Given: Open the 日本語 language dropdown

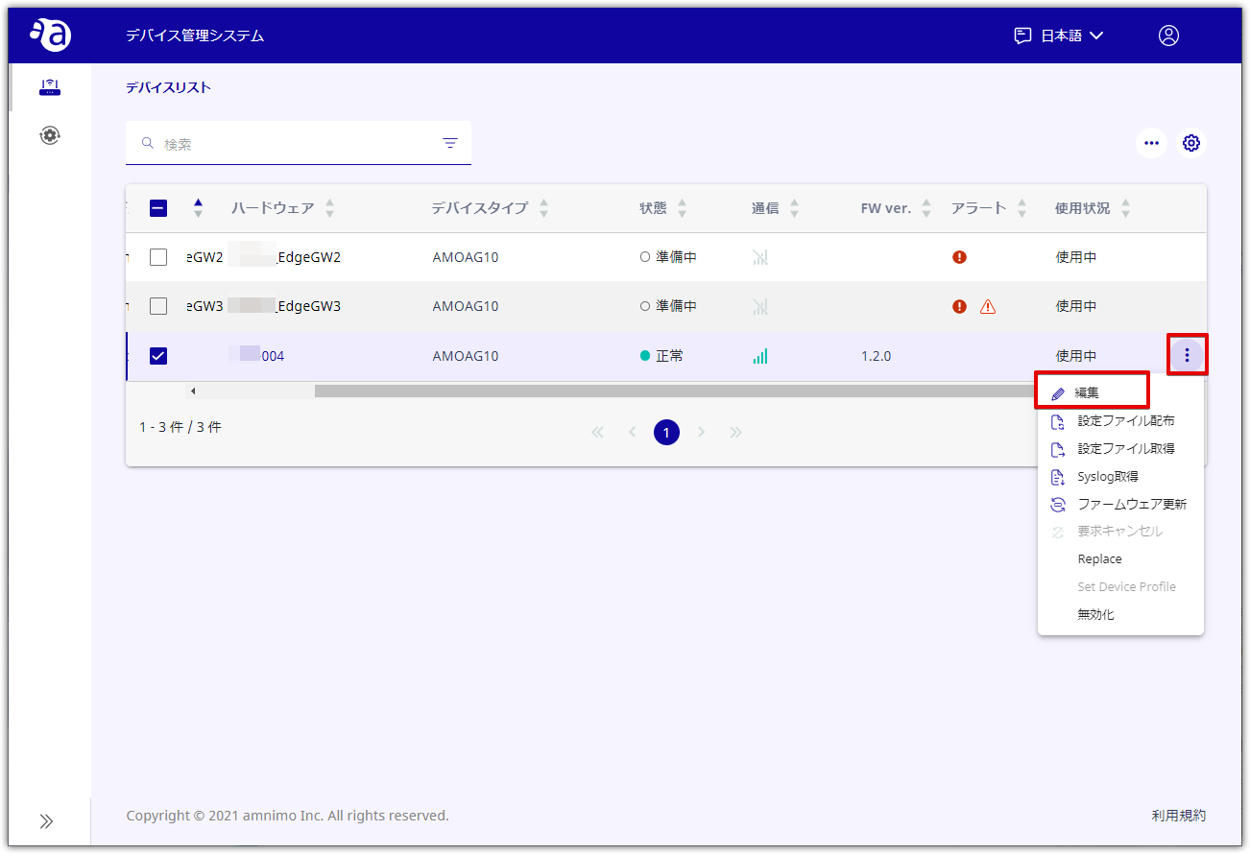Looking at the screenshot, I should pyautogui.click(x=1059, y=36).
